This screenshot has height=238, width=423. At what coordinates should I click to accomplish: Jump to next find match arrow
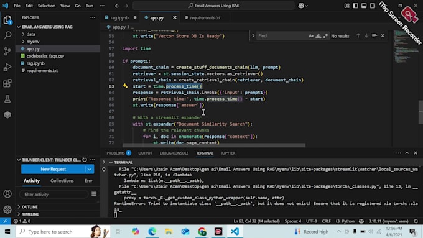366,35
